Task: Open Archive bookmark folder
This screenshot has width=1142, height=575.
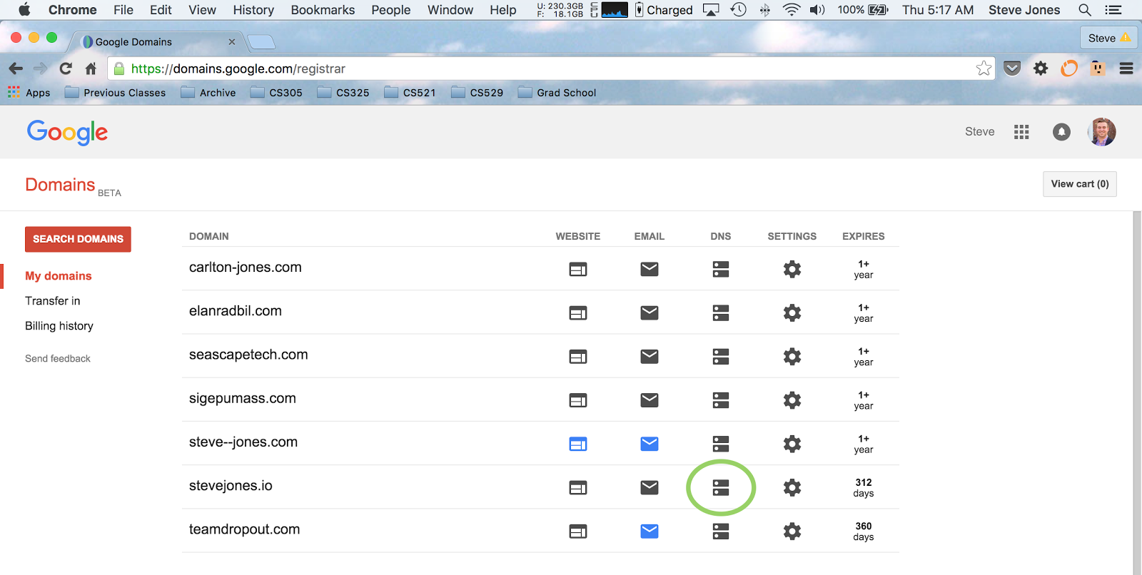Action: (x=208, y=93)
